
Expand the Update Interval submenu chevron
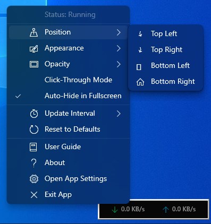(x=119, y=114)
